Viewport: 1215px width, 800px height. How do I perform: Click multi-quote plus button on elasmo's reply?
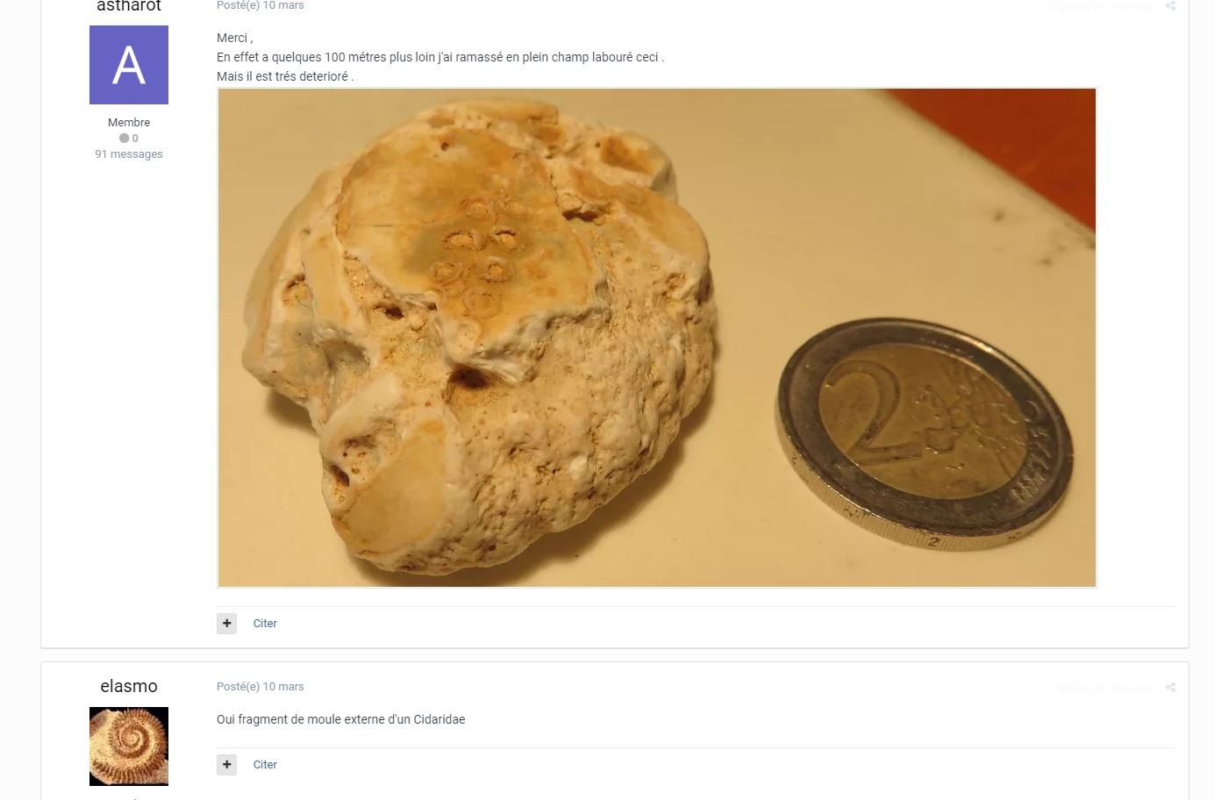[x=226, y=764]
